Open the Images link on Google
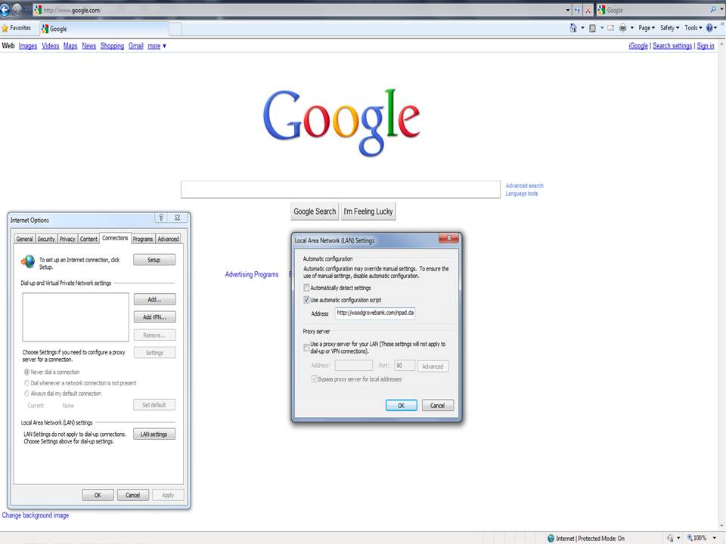The width and height of the screenshot is (726, 544). pos(28,46)
